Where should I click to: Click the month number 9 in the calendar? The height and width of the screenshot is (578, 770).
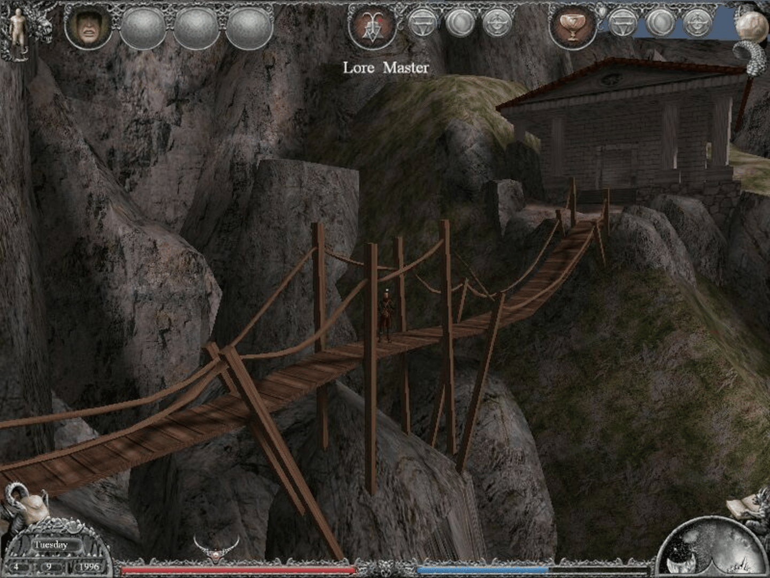(49, 566)
